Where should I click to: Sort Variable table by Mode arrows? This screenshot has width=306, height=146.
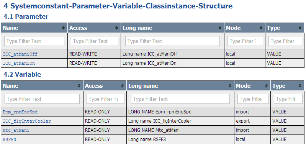267,86
